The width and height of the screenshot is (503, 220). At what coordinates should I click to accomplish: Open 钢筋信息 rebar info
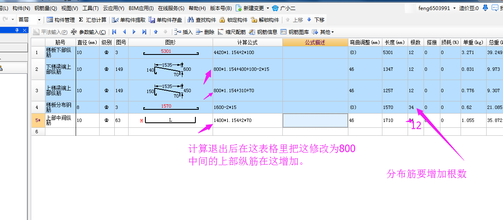[x=263, y=32]
